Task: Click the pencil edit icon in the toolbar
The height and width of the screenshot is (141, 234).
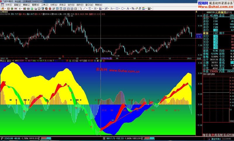Action: pyautogui.click(x=54, y=9)
